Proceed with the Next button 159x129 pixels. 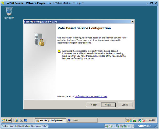pyautogui.click(x=108, y=105)
